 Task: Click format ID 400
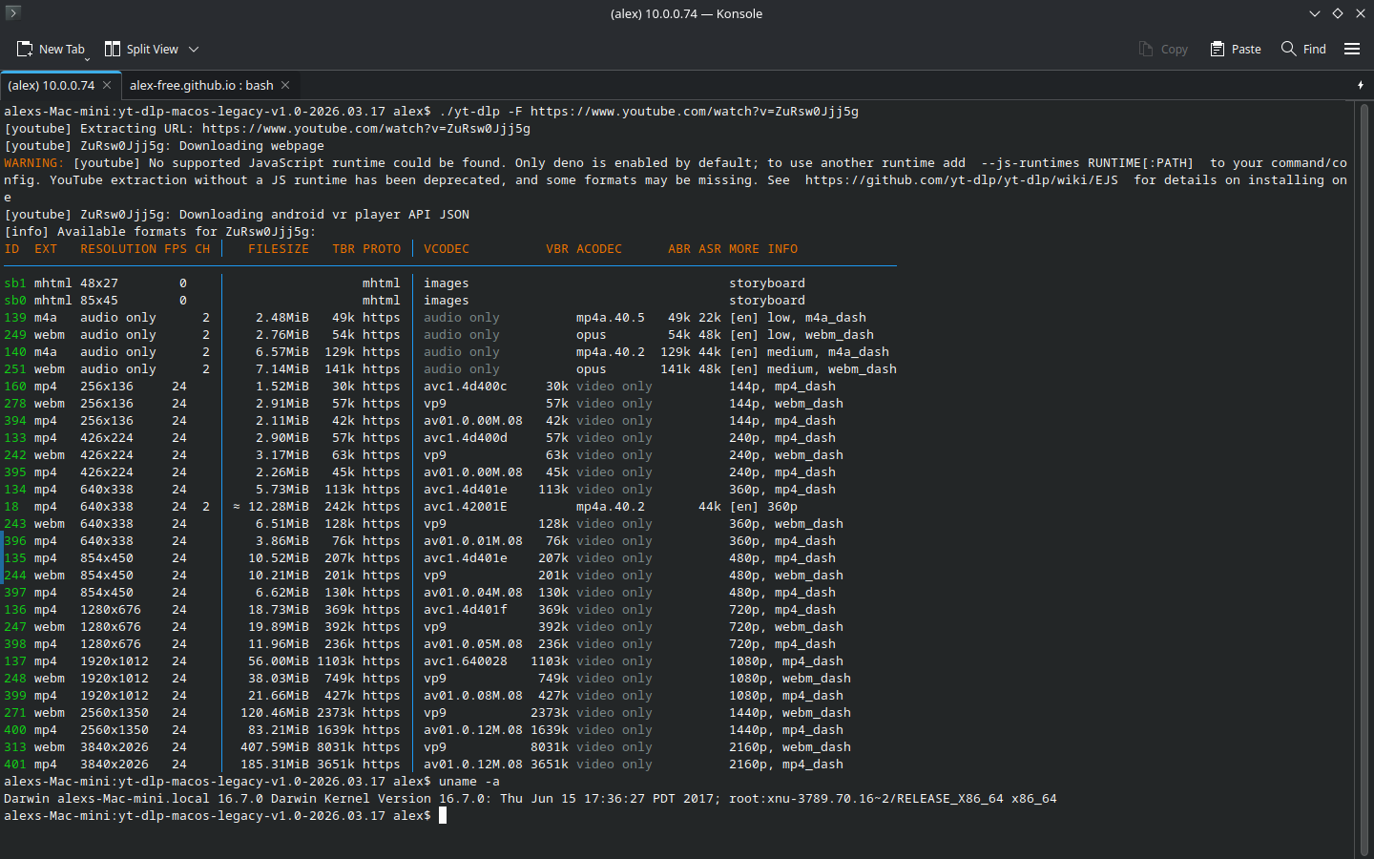(x=15, y=730)
